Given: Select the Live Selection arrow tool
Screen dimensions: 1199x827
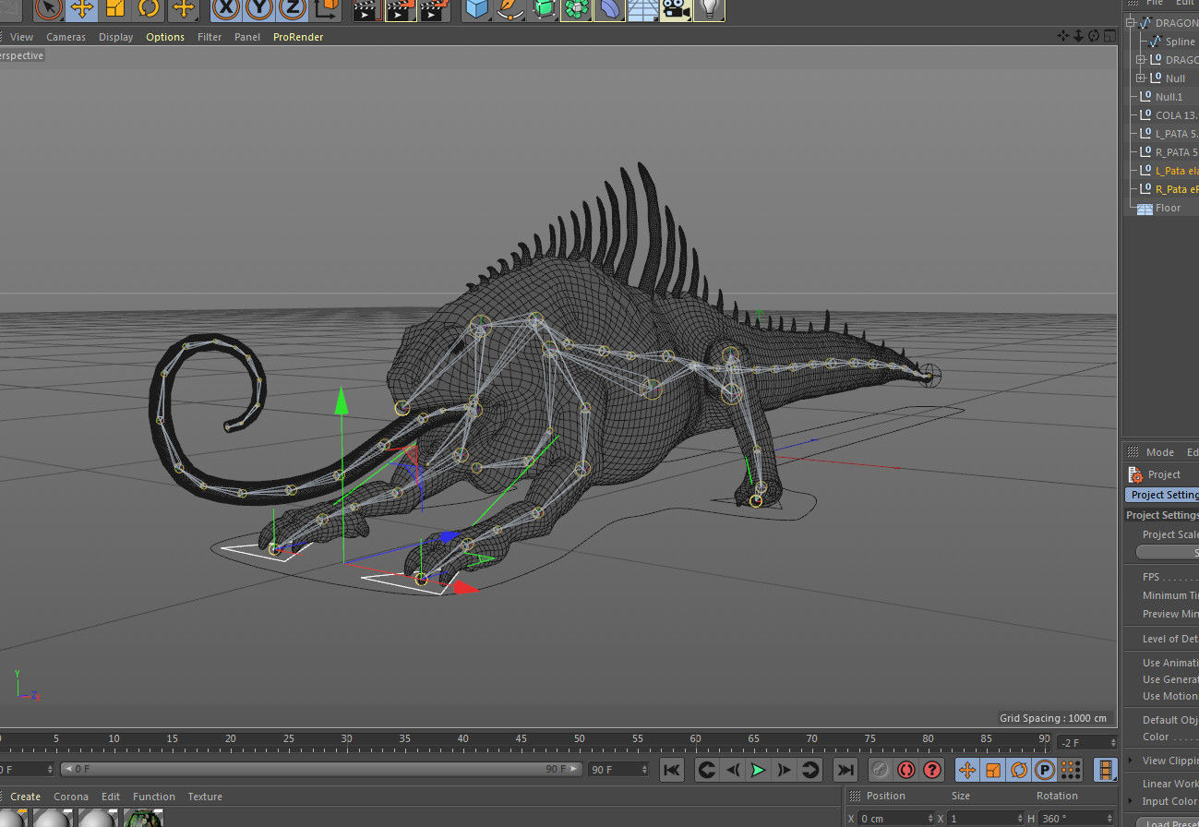Looking at the screenshot, I should (x=48, y=9).
